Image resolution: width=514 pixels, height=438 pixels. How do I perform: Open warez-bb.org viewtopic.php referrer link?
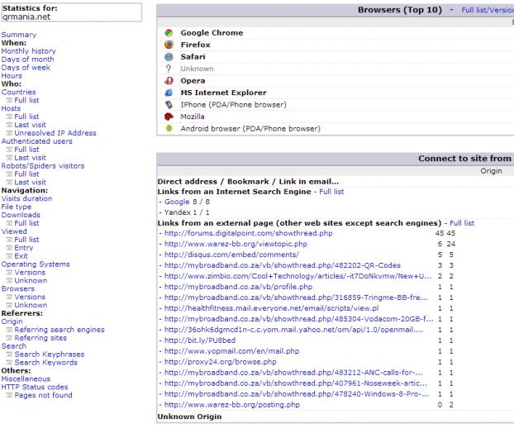click(x=236, y=245)
